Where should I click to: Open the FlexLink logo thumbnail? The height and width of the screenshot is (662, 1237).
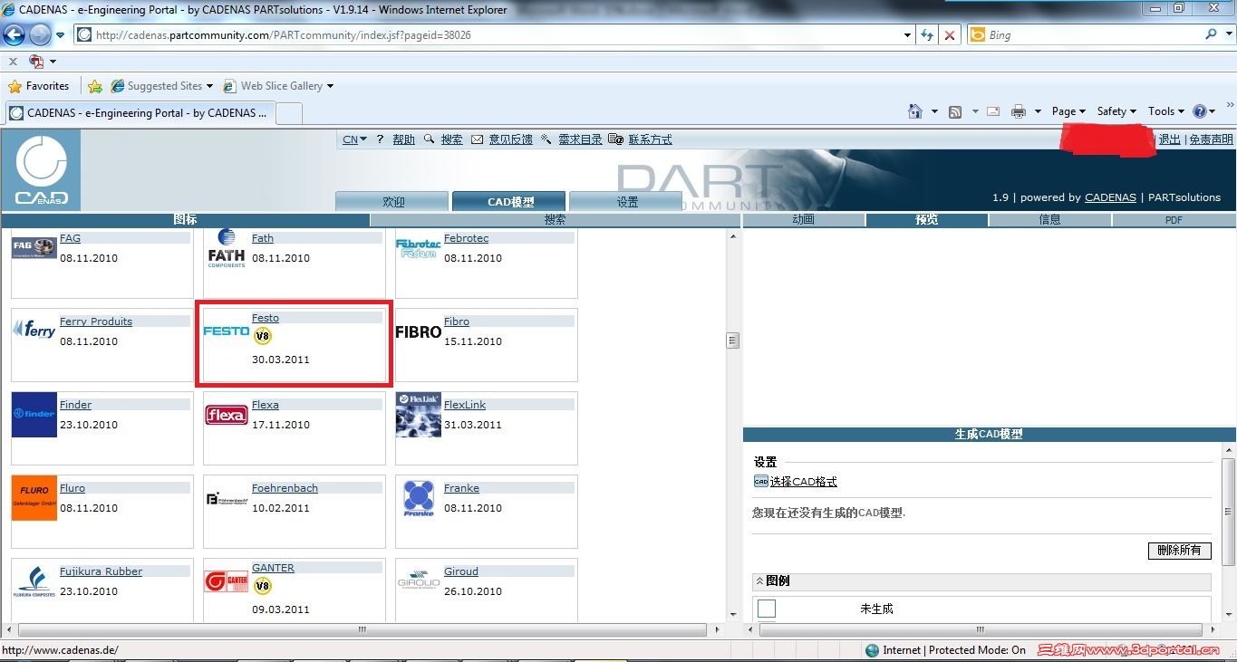coord(419,415)
